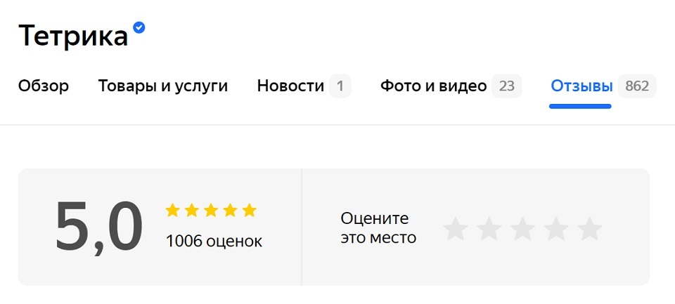The width and height of the screenshot is (675, 304).
Task: Click the first yellow star in rating
Action: pyautogui.click(x=172, y=211)
